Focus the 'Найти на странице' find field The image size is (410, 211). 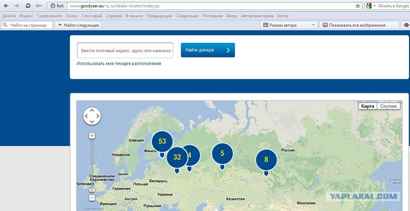27,25
